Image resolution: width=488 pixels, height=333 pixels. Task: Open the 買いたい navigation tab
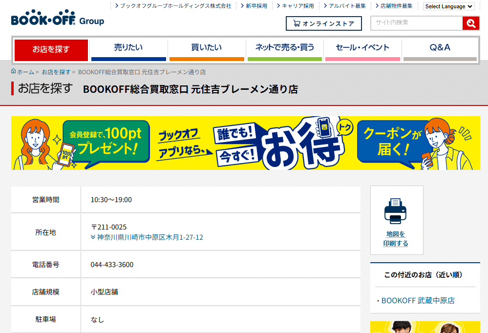tap(207, 50)
